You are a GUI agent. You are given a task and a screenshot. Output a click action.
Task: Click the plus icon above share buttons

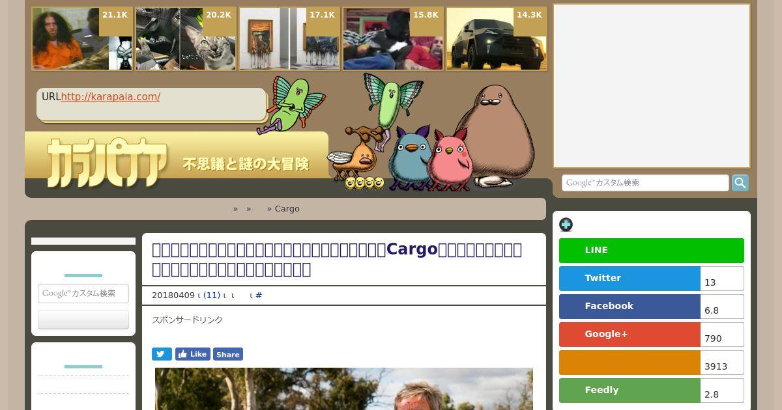(x=566, y=225)
